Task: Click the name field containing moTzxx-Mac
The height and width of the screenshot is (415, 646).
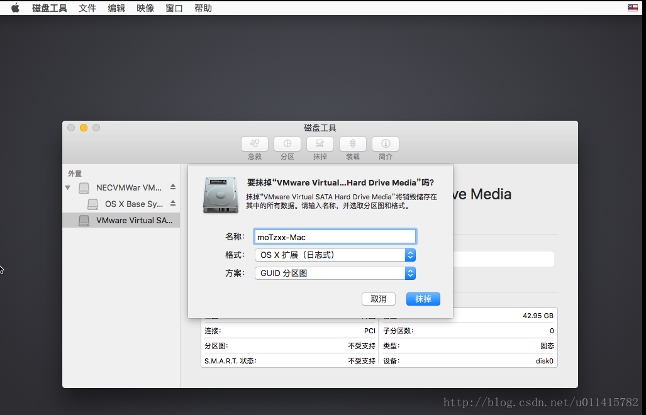Action: coord(335,237)
